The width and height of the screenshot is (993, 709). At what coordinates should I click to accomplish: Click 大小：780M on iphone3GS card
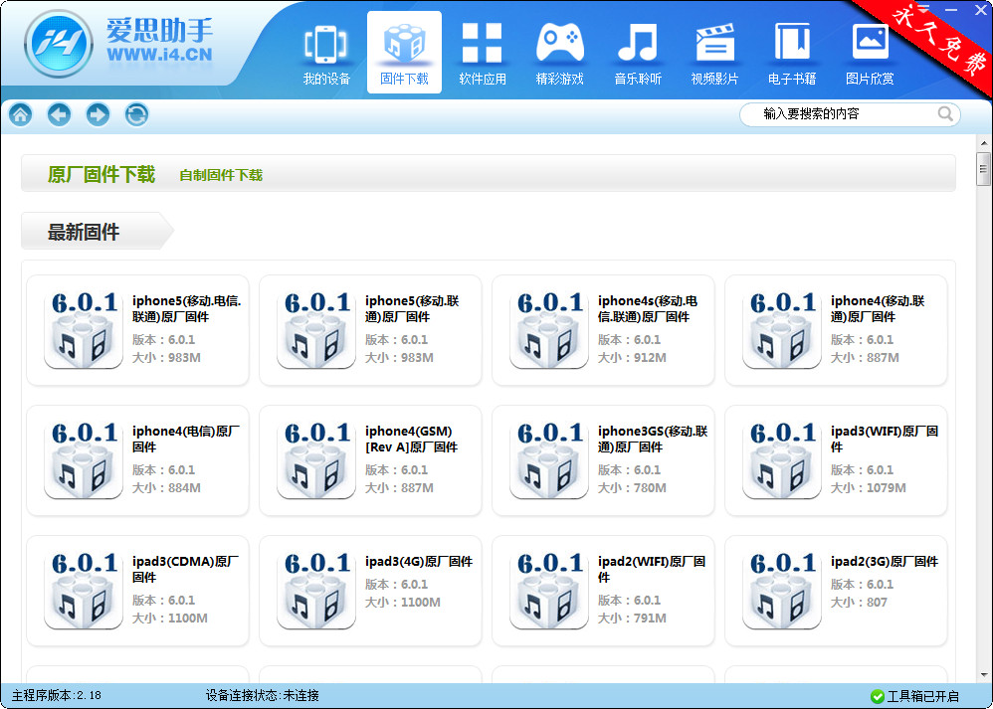click(632, 488)
